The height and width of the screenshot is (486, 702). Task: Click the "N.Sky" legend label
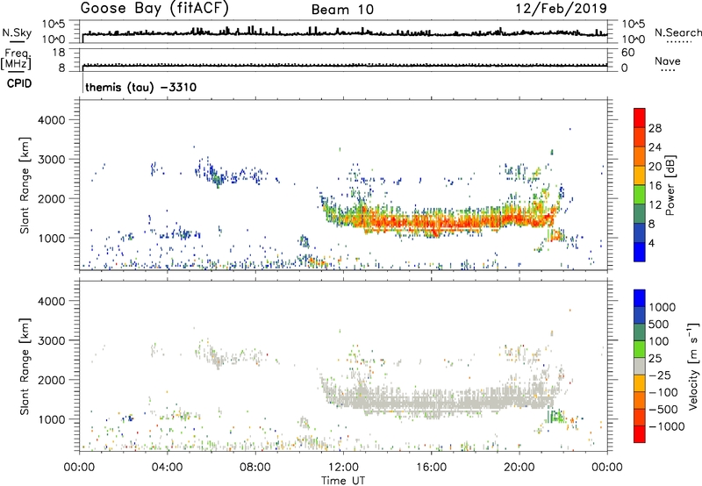coord(17,32)
